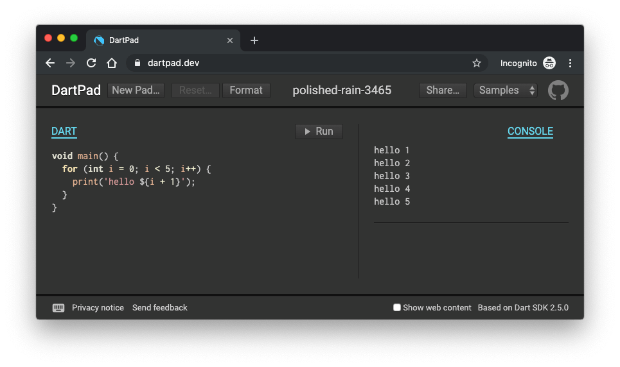620x367 pixels.
Task: Format the code with Format button
Action: click(246, 90)
